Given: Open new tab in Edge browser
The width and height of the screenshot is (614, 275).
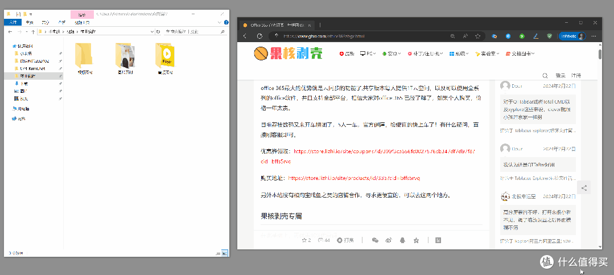Looking at the screenshot, I should pos(320,25).
